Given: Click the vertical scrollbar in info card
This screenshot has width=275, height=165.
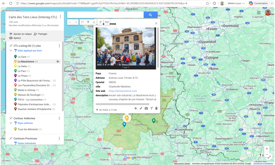Looking at the screenshot, I should (x=158, y=47).
